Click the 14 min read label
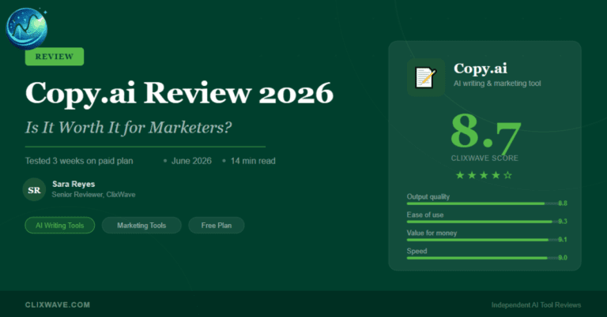This screenshot has height=317, width=607. pyautogui.click(x=253, y=161)
